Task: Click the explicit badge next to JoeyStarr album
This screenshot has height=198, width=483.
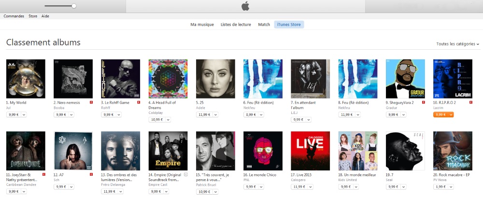Action: coord(44,174)
